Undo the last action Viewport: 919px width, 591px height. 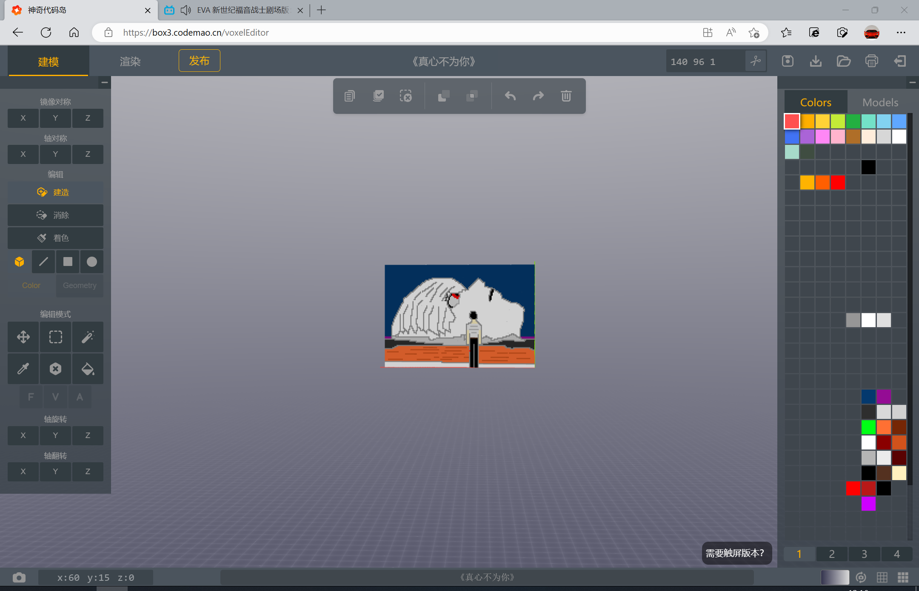click(510, 96)
